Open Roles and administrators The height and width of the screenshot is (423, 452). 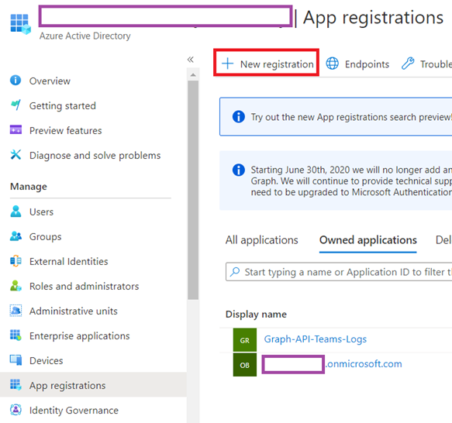point(84,286)
